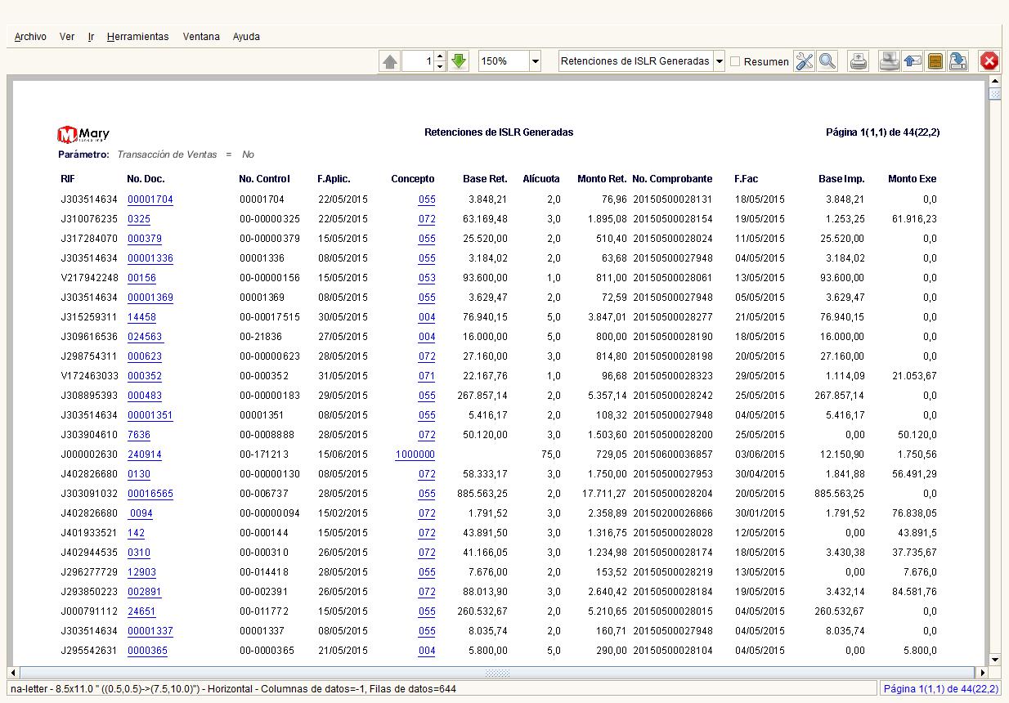The height and width of the screenshot is (703, 1009).
Task: Click the magnifying glass search icon
Action: click(x=827, y=61)
